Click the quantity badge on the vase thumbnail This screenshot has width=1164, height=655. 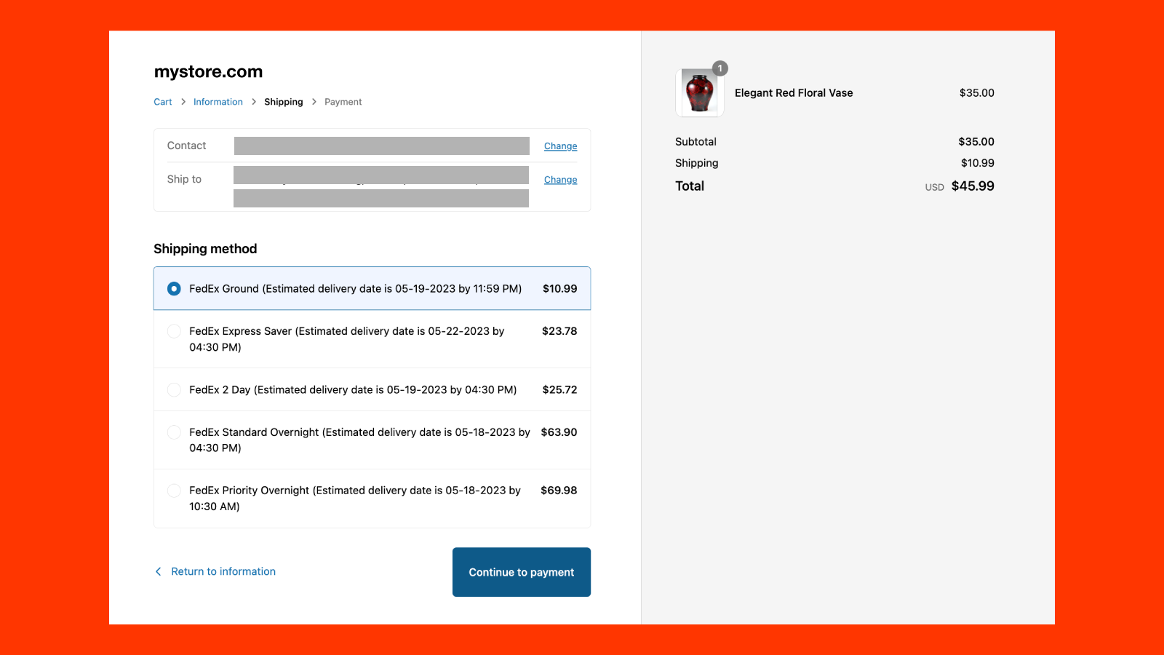point(719,68)
